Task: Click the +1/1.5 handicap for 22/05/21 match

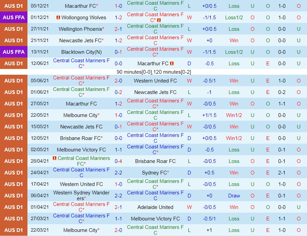Action: coord(209,115)
